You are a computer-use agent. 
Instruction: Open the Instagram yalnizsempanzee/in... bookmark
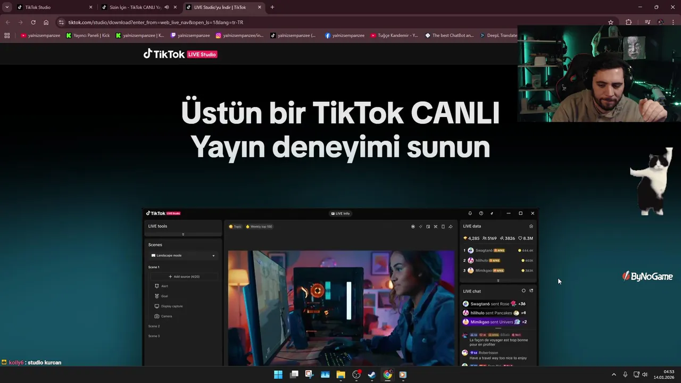coord(239,36)
